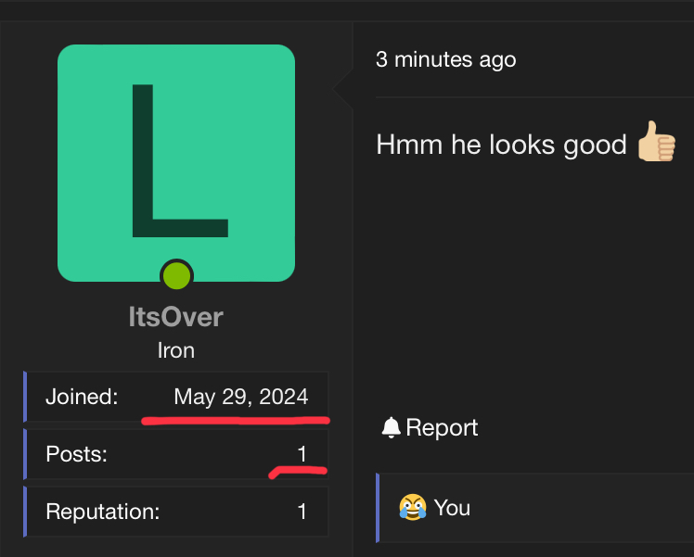The width and height of the screenshot is (694, 557).
Task: Click the green online status dot
Action: [x=176, y=275]
